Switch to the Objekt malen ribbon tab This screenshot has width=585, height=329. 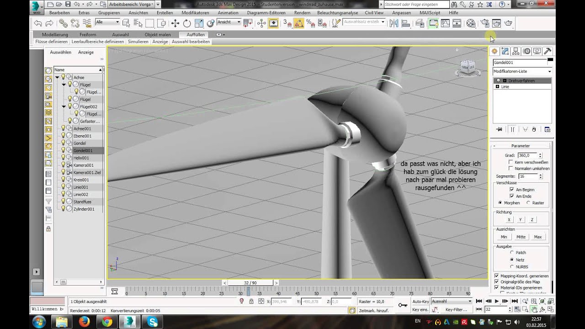(x=158, y=35)
